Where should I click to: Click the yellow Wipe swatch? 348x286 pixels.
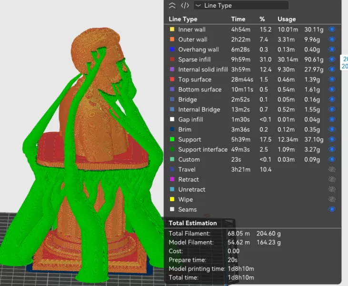[x=172, y=199]
